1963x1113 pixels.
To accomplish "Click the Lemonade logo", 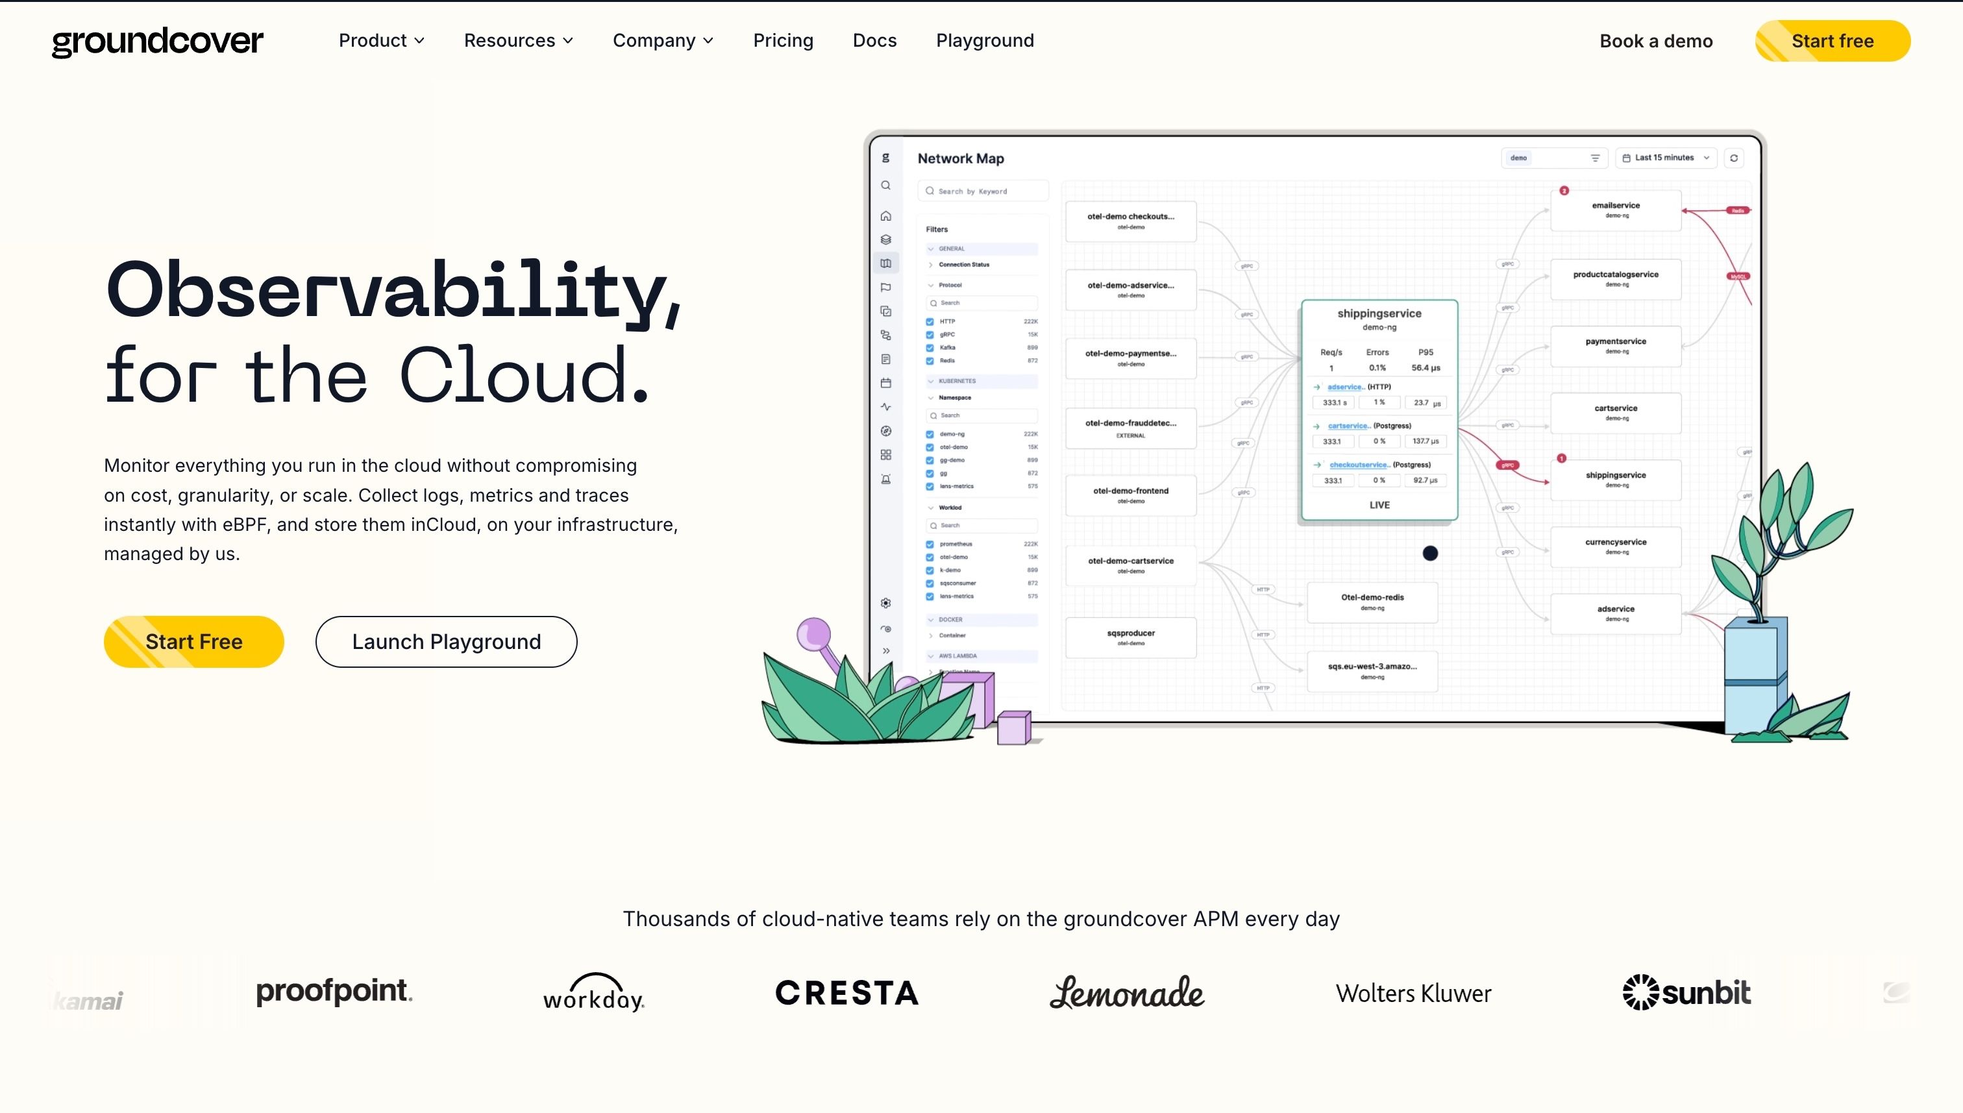I will pyautogui.click(x=1127, y=992).
